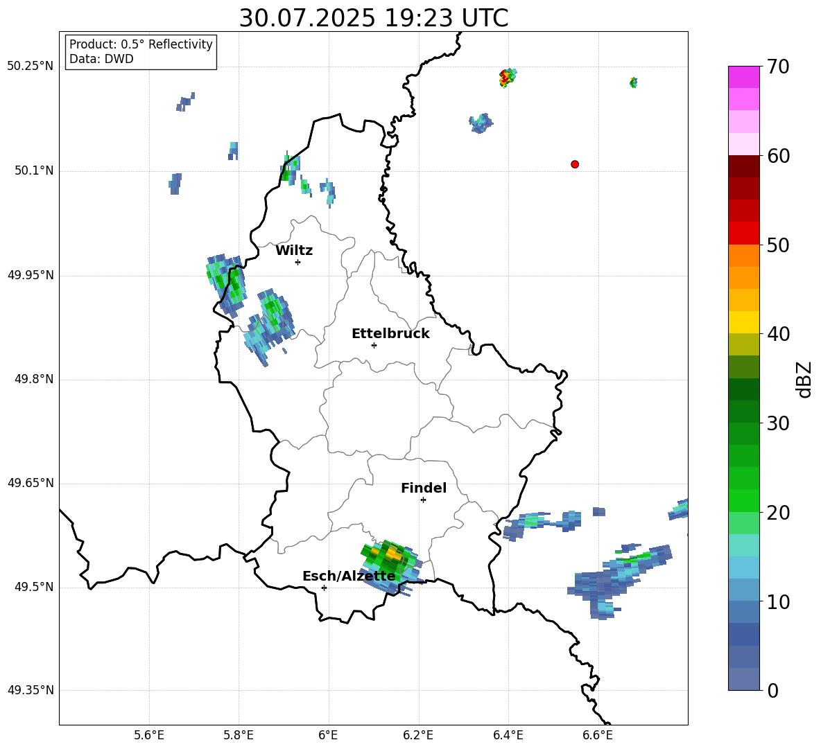
Task: Click the small blue echo south of the red cell
Action: click(481, 123)
